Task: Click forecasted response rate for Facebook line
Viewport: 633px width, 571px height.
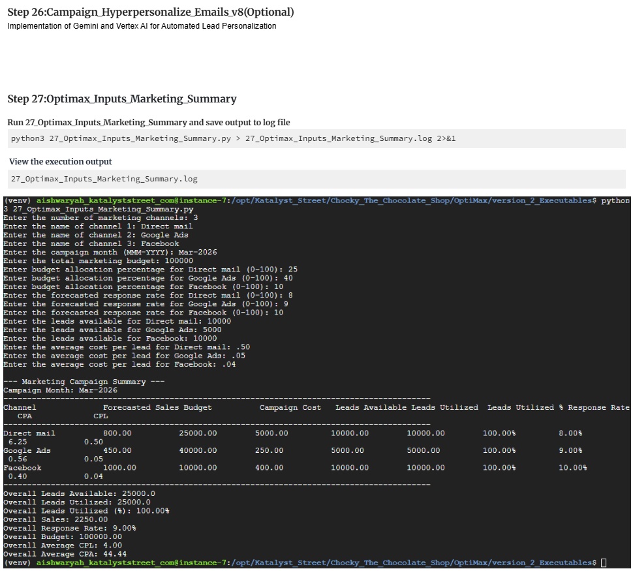Action: [144, 313]
